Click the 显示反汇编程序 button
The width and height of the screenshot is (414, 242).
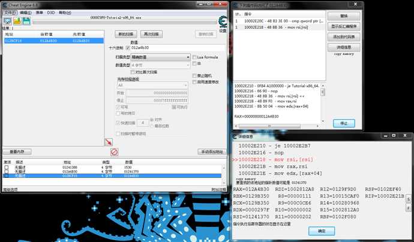[x=344, y=26]
